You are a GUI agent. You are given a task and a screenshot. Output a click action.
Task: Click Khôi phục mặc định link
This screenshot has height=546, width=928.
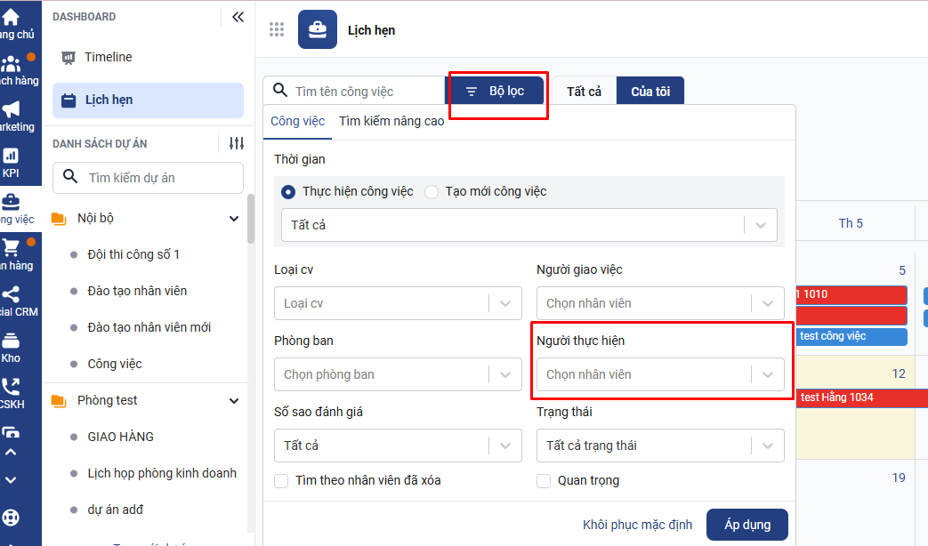coord(637,525)
